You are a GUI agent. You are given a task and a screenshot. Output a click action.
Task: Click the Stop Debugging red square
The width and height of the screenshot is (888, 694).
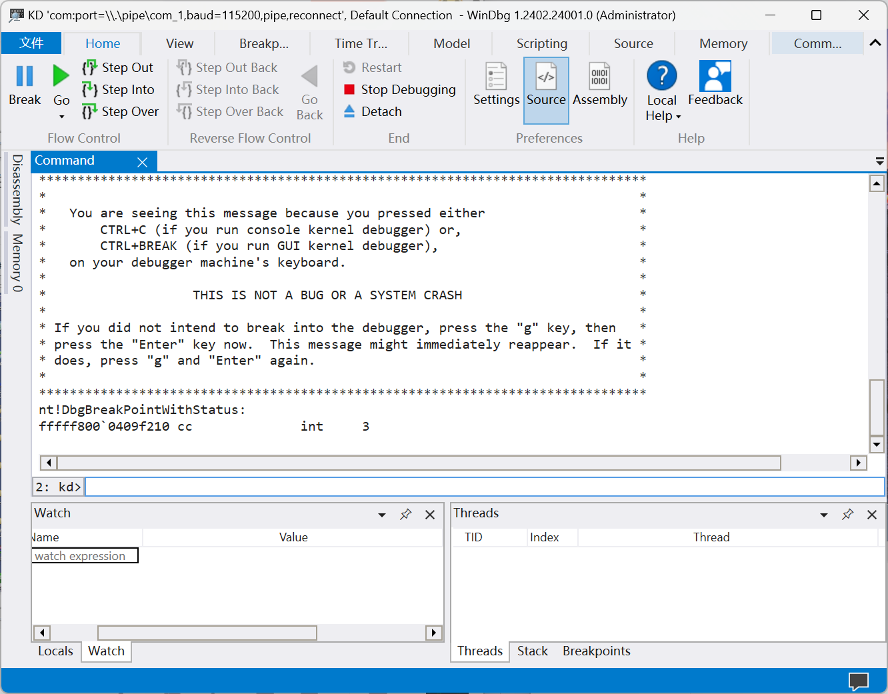[349, 89]
